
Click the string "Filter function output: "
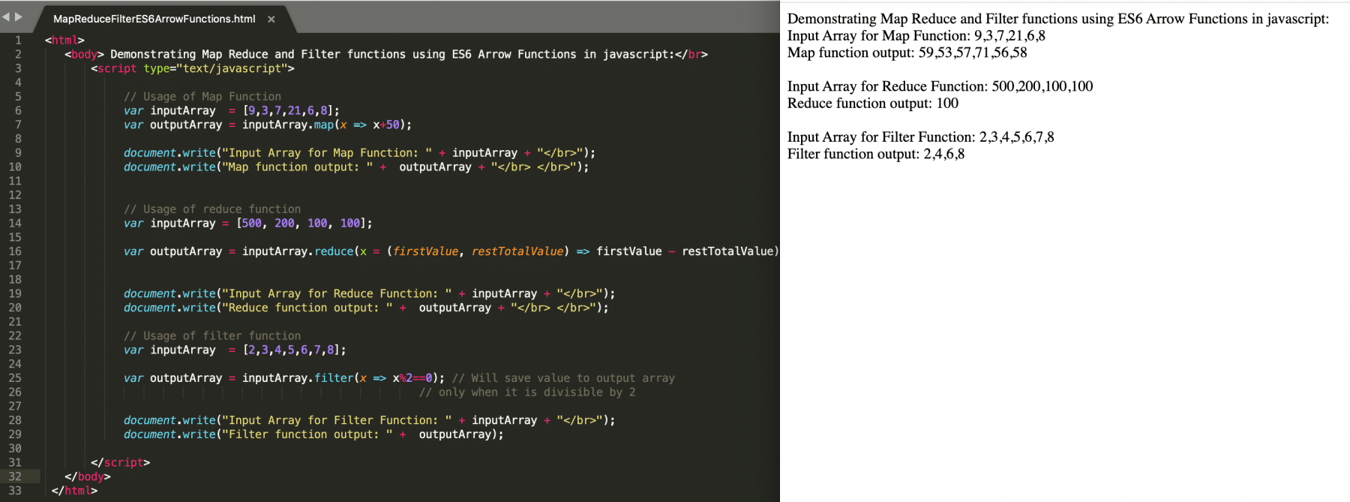click(307, 435)
